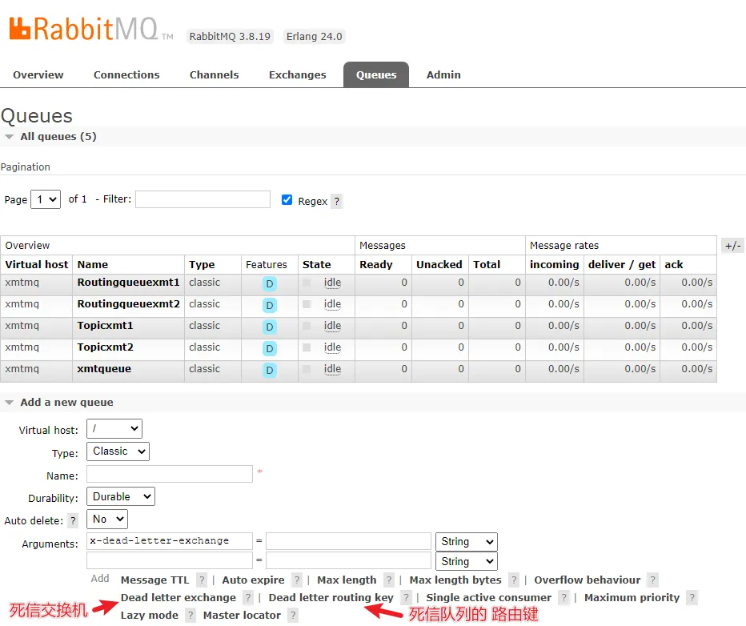This screenshot has height=626, width=746.
Task: Add Master locator argument
Action: point(242,615)
